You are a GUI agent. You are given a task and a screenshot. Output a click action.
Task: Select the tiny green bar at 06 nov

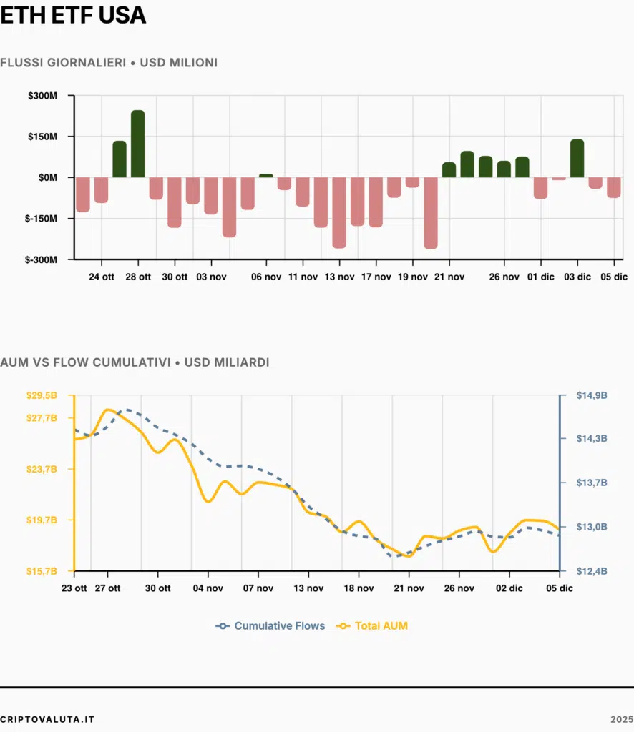coord(266,175)
